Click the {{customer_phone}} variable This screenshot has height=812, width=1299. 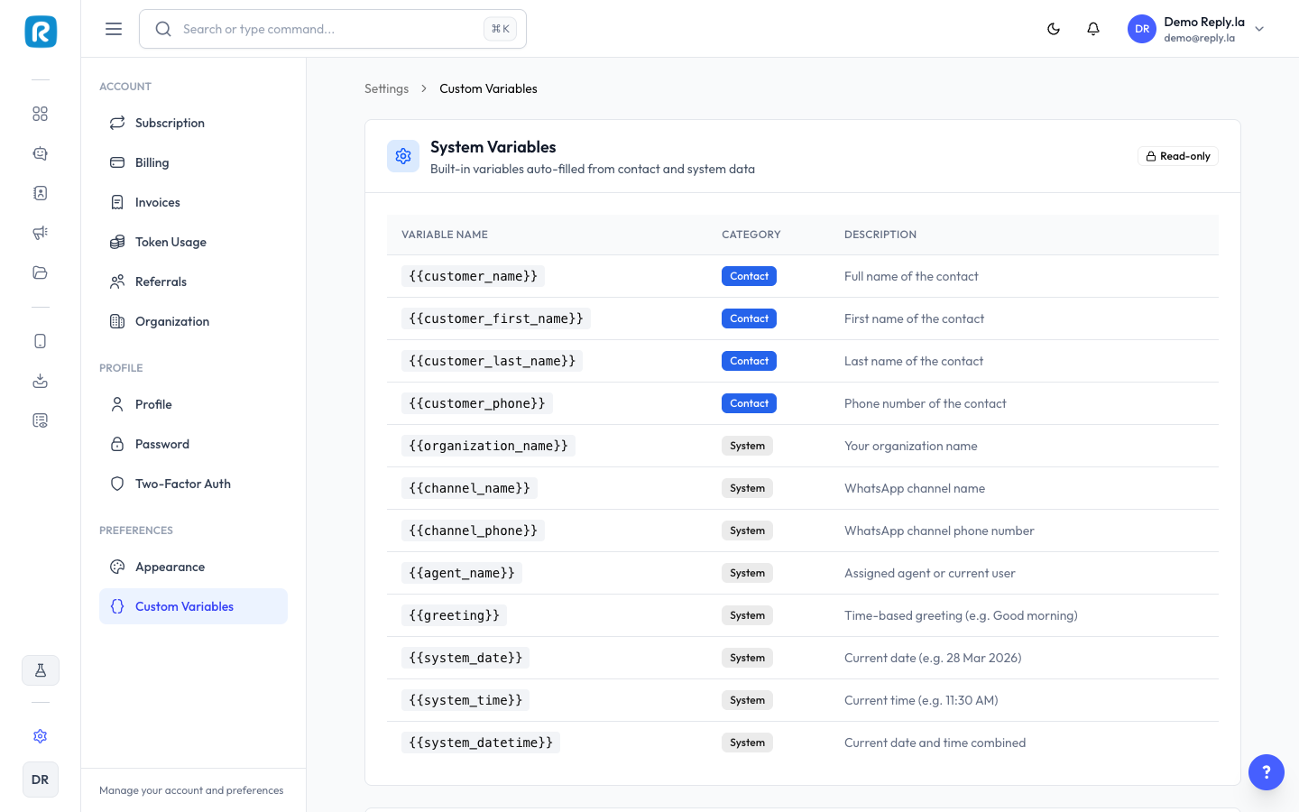pos(477,403)
